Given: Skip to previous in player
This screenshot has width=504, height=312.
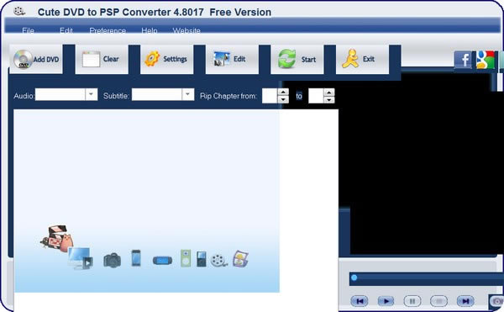Looking at the screenshot, I should click(x=360, y=301).
